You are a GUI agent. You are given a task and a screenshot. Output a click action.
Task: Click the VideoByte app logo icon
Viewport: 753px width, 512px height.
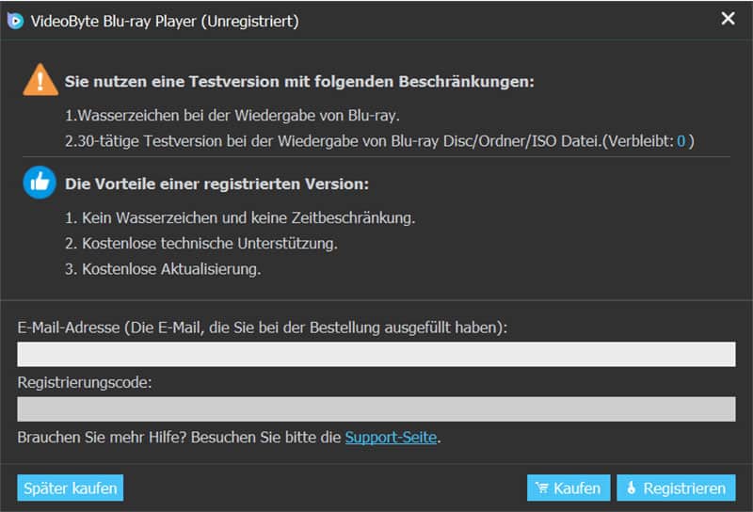15,21
